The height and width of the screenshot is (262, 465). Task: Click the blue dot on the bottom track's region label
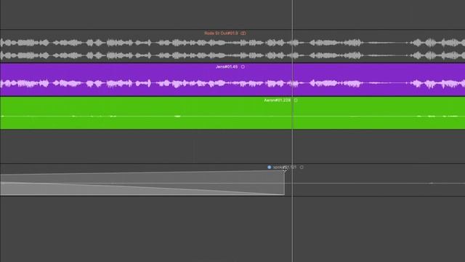(x=270, y=167)
